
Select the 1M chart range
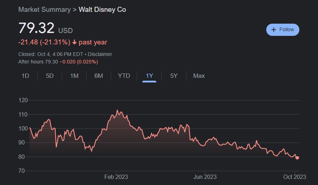pos(74,76)
